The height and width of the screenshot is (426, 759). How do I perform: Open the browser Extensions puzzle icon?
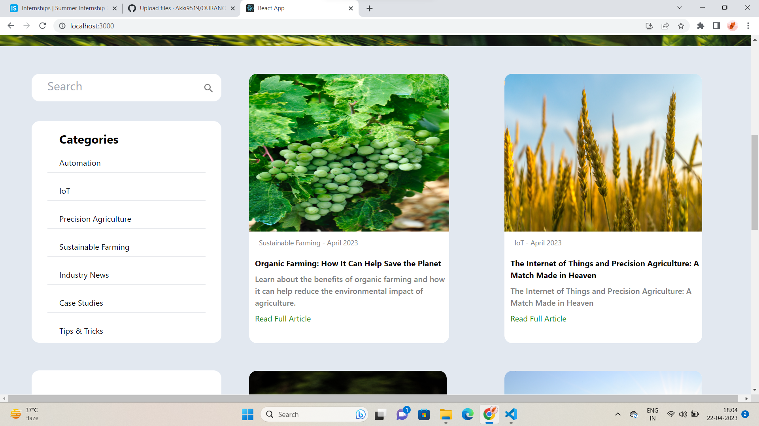point(700,26)
